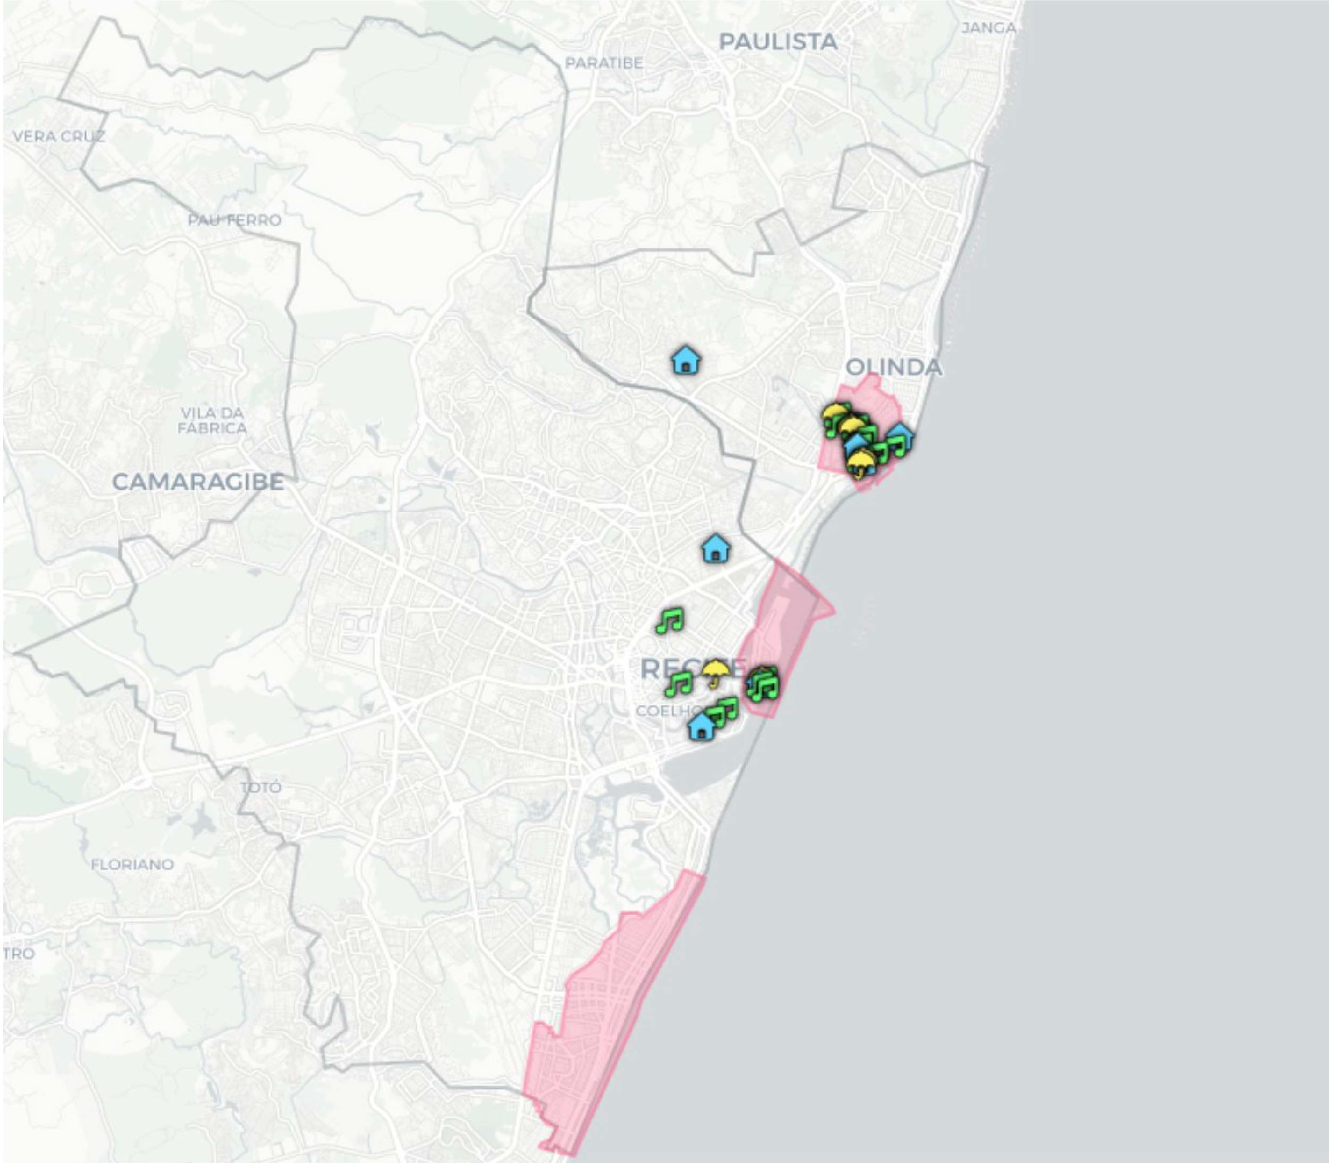The image size is (1329, 1163).
Task: Select the music notes beside the Coelhos house
Action: (x=724, y=709)
